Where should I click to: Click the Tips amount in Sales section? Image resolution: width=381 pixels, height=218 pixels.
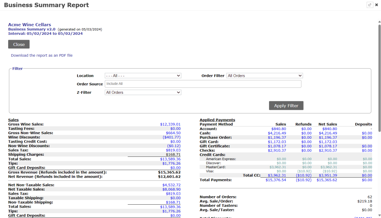pos(171,163)
